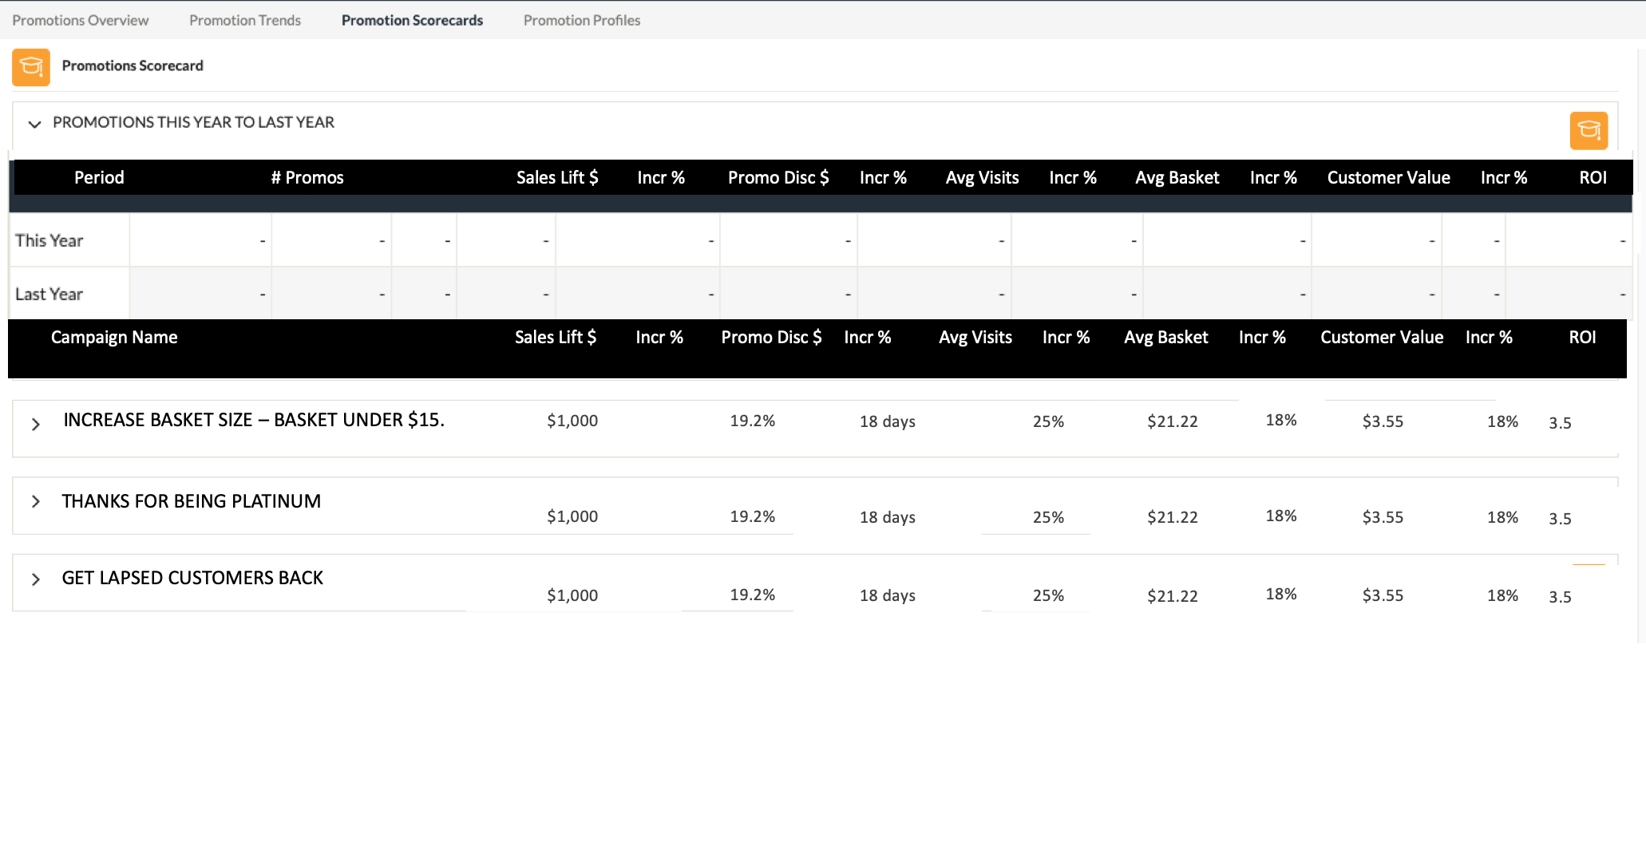The height and width of the screenshot is (854, 1646).
Task: Expand the Increase Basket Size campaign row
Action: pos(36,424)
